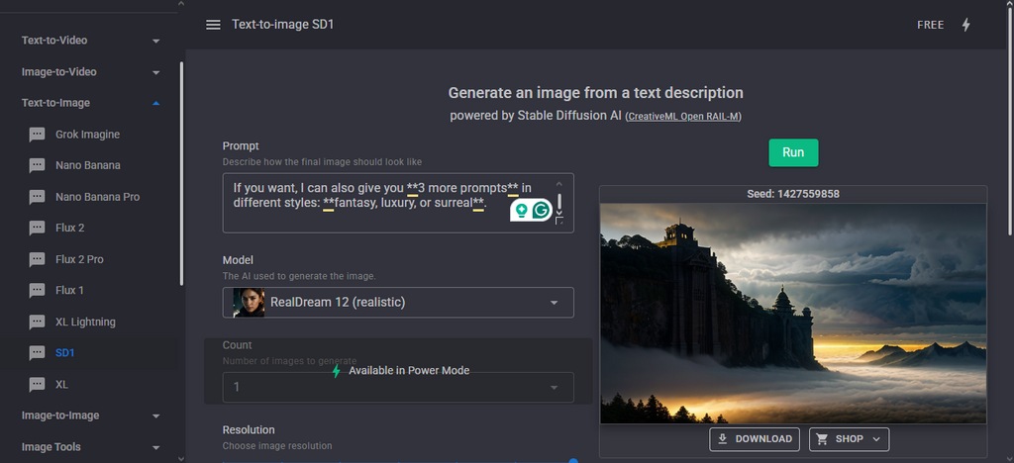
Task: Choose Flux 2 Pro generator
Action: (79, 259)
